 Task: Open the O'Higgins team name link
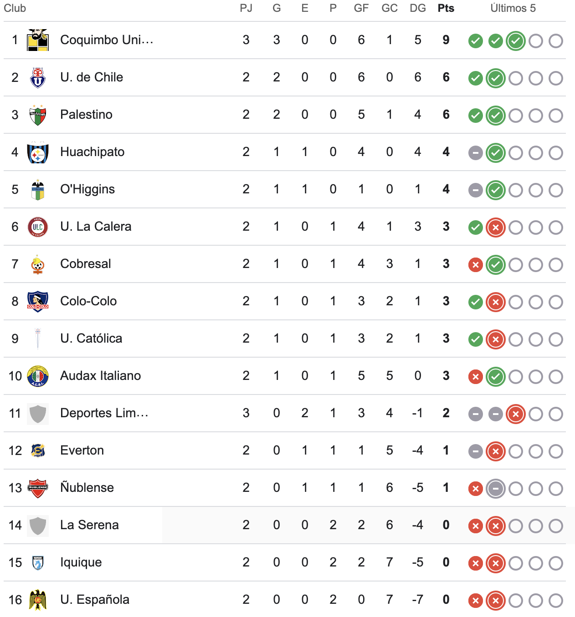click(x=87, y=189)
